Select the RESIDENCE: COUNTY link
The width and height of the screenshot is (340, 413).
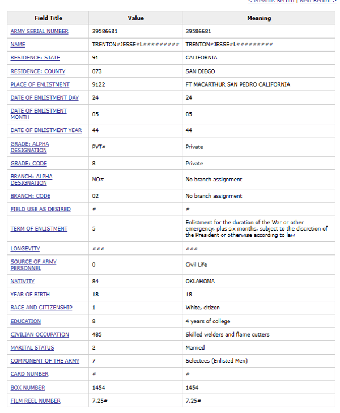[38, 71]
